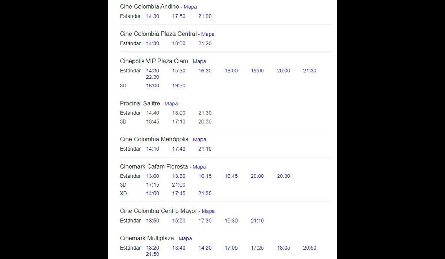Choose the 21:20 showtime at Plaza Central
Screen dimensions: 445x259
tap(205, 43)
